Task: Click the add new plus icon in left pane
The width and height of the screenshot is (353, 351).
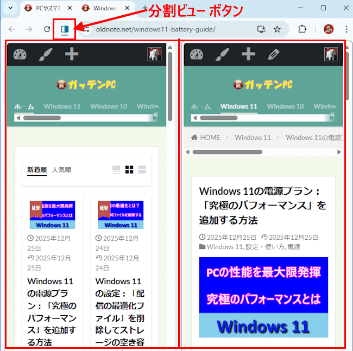Action: [72, 54]
